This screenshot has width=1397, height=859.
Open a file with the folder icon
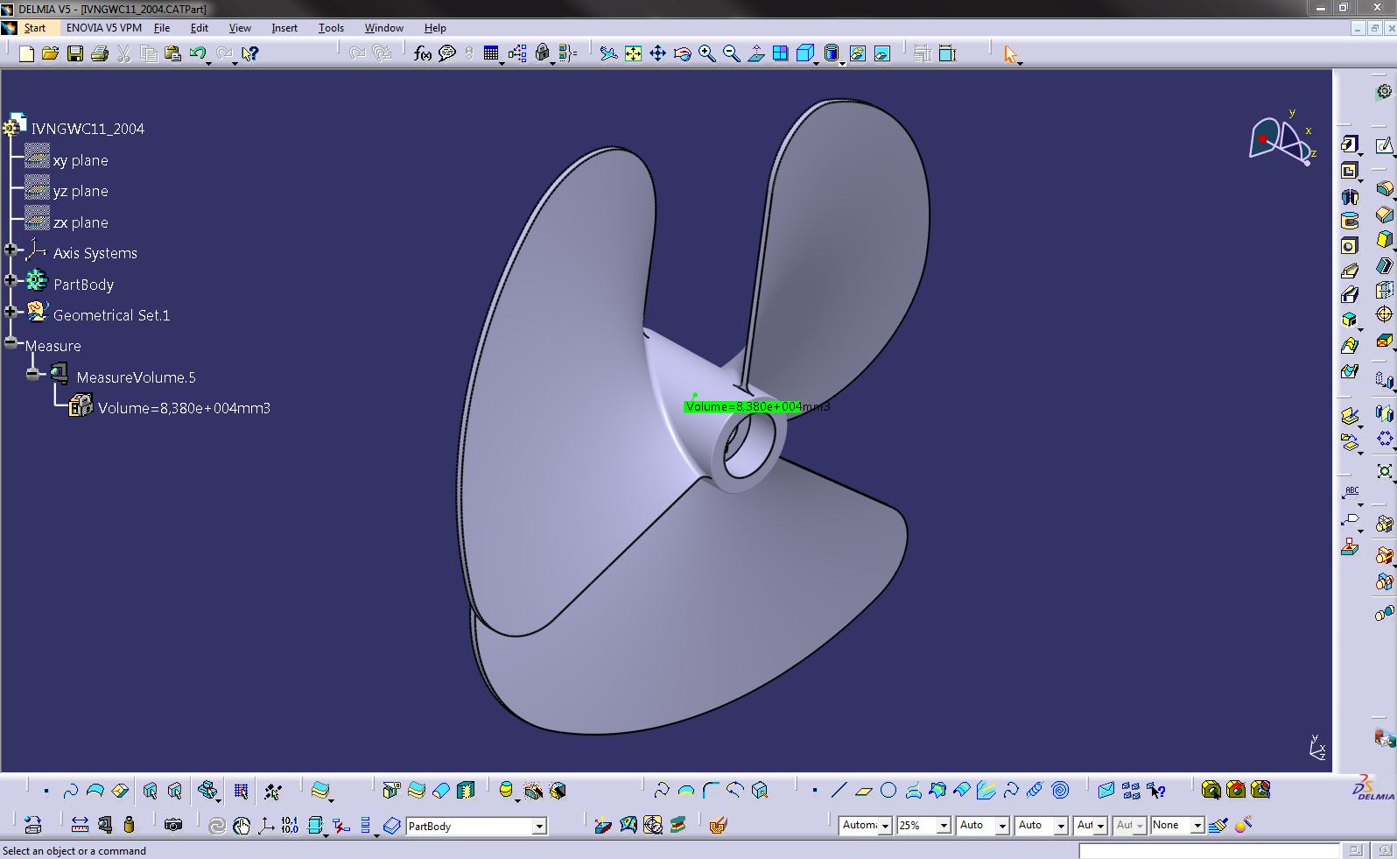(x=50, y=54)
